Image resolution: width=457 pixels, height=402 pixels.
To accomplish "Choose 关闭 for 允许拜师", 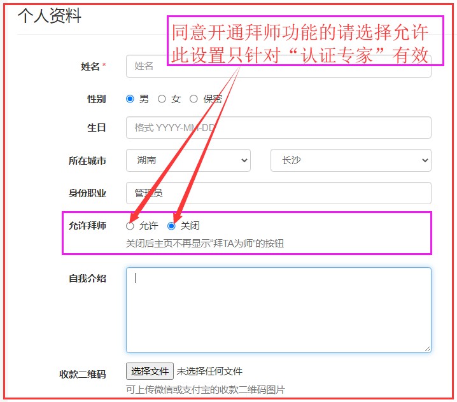I will (x=171, y=226).
